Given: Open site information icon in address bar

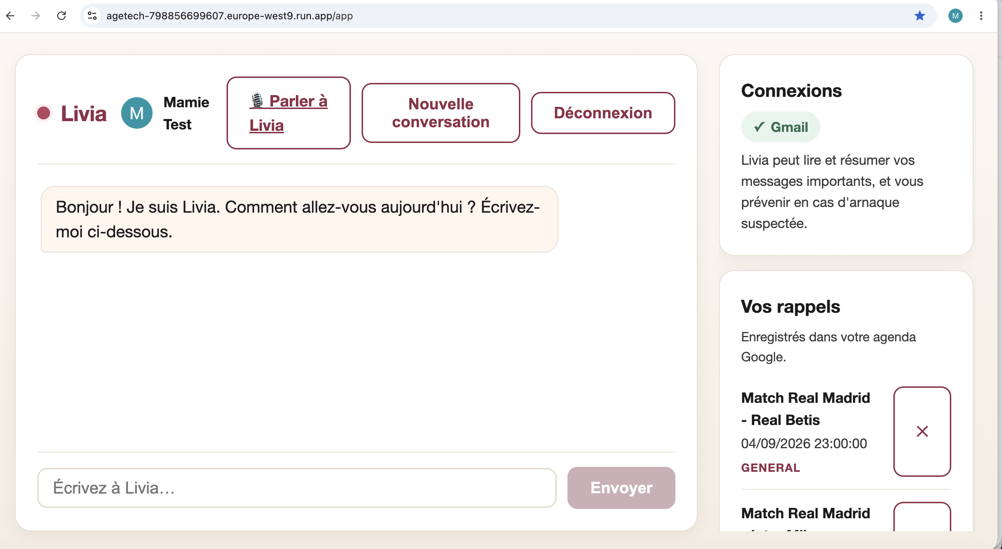Looking at the screenshot, I should (92, 16).
